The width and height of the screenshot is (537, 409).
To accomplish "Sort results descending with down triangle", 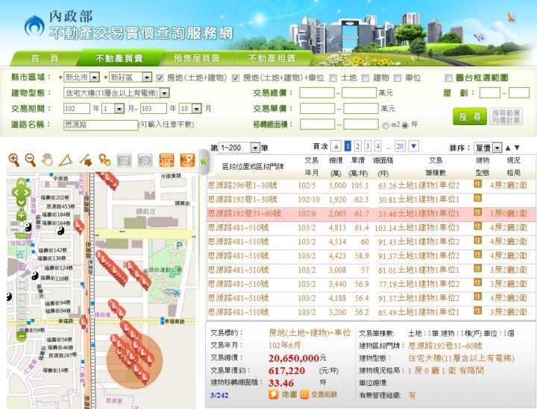I will click(517, 148).
